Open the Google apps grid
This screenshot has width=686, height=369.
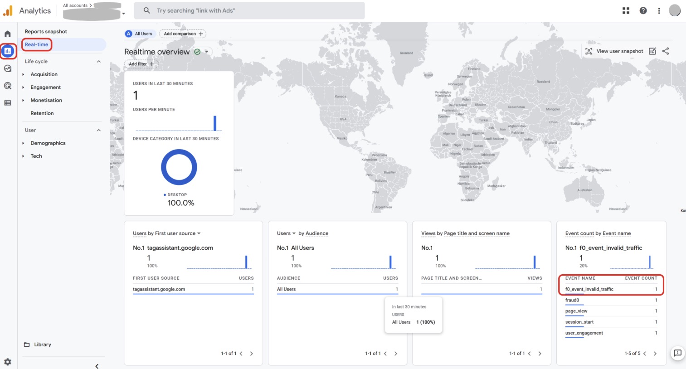pos(626,10)
